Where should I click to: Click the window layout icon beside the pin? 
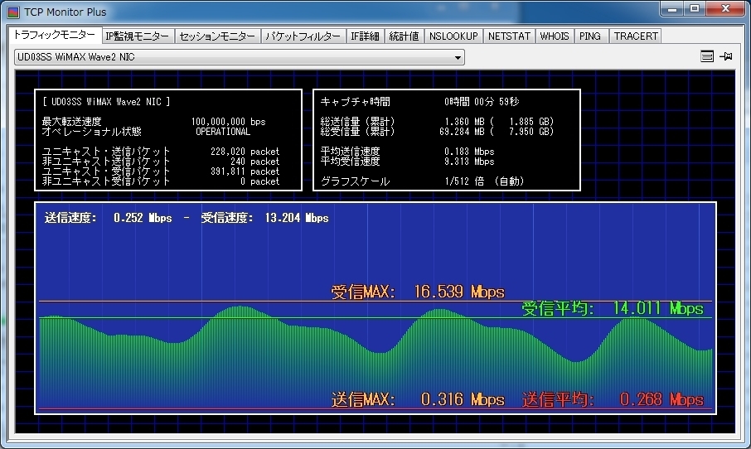click(707, 56)
